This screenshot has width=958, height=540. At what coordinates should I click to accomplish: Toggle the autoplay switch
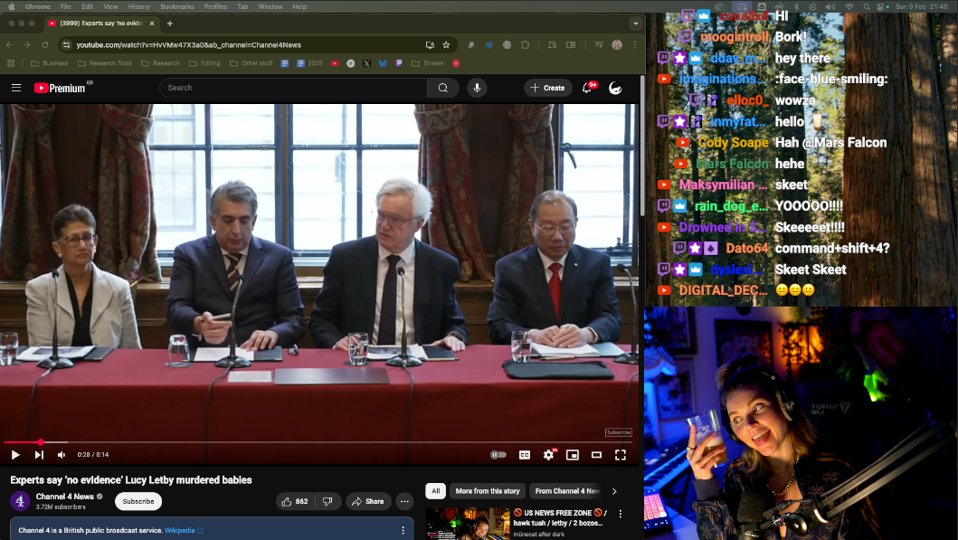[x=498, y=455]
